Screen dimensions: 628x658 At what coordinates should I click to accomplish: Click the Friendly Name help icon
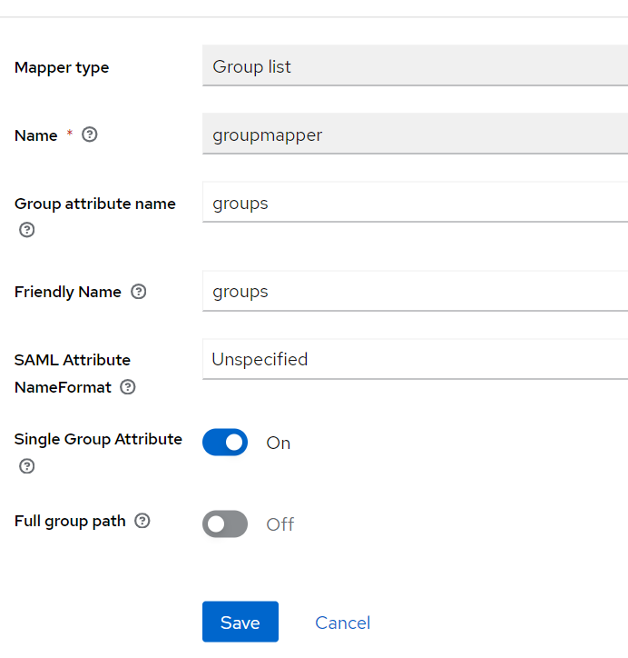pos(139,292)
